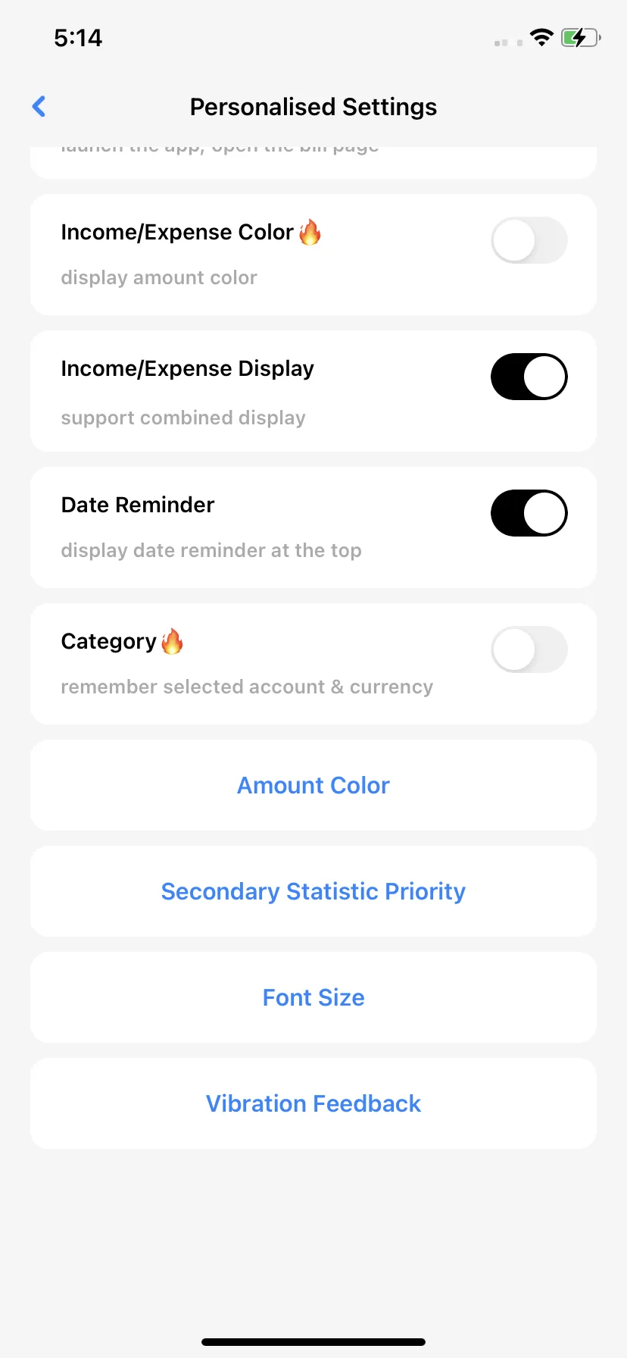Tap the Wi-Fi status icon

click(x=541, y=38)
